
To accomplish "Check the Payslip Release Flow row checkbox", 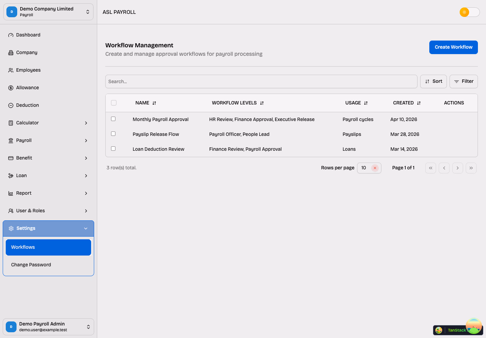I will pyautogui.click(x=113, y=134).
